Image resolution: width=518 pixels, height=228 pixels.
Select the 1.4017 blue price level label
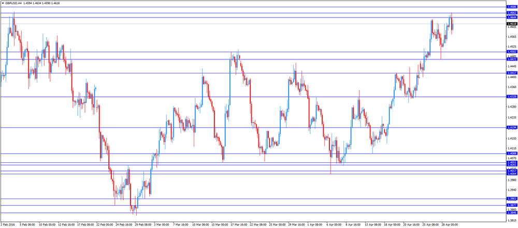point(512,171)
